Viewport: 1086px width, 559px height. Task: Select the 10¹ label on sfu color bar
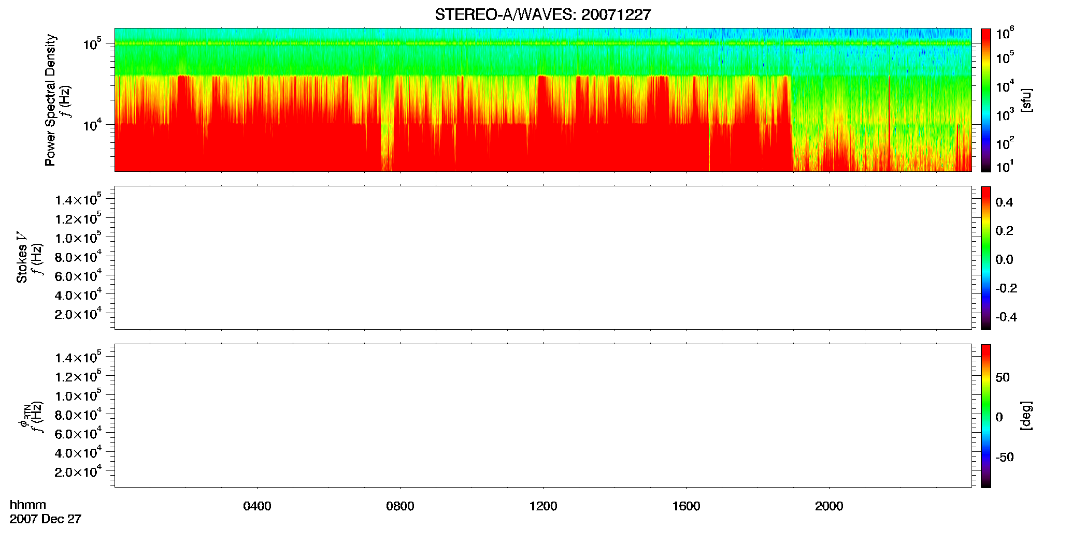pyautogui.click(x=1004, y=166)
